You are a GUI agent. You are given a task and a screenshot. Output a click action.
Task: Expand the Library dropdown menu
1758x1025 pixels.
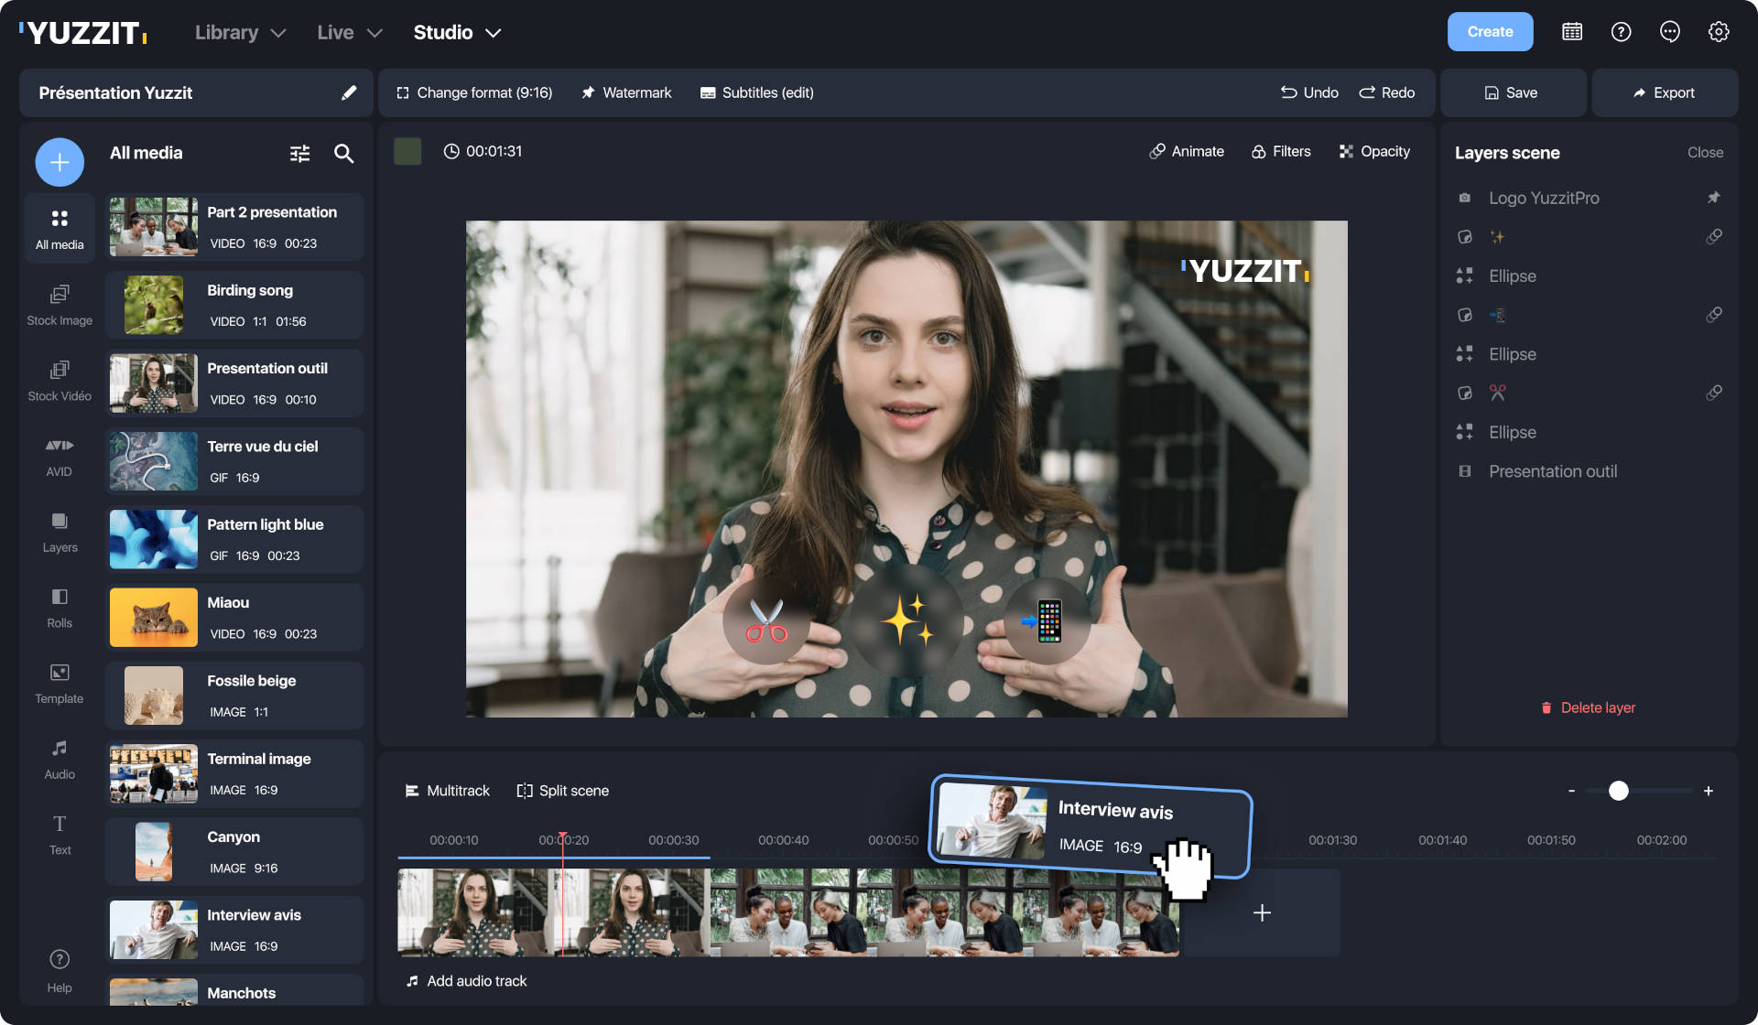pyautogui.click(x=240, y=33)
